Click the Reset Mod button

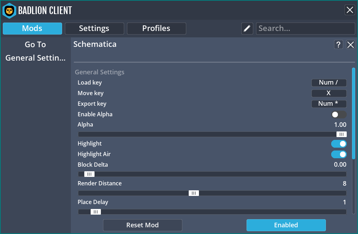click(x=142, y=225)
